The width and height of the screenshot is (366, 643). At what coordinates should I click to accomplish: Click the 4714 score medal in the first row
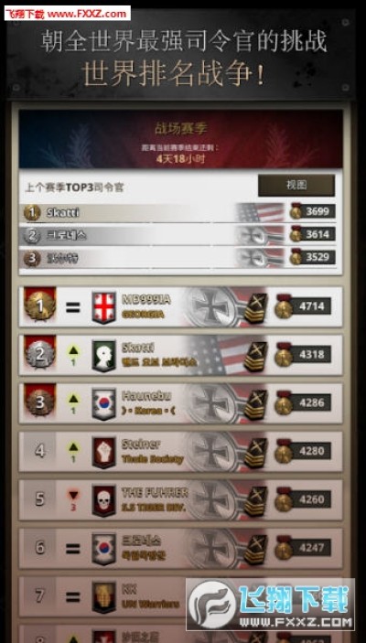pos(303,305)
